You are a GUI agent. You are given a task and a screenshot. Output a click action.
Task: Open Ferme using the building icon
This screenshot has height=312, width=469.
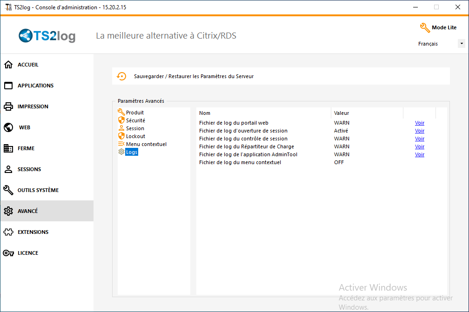(8, 148)
